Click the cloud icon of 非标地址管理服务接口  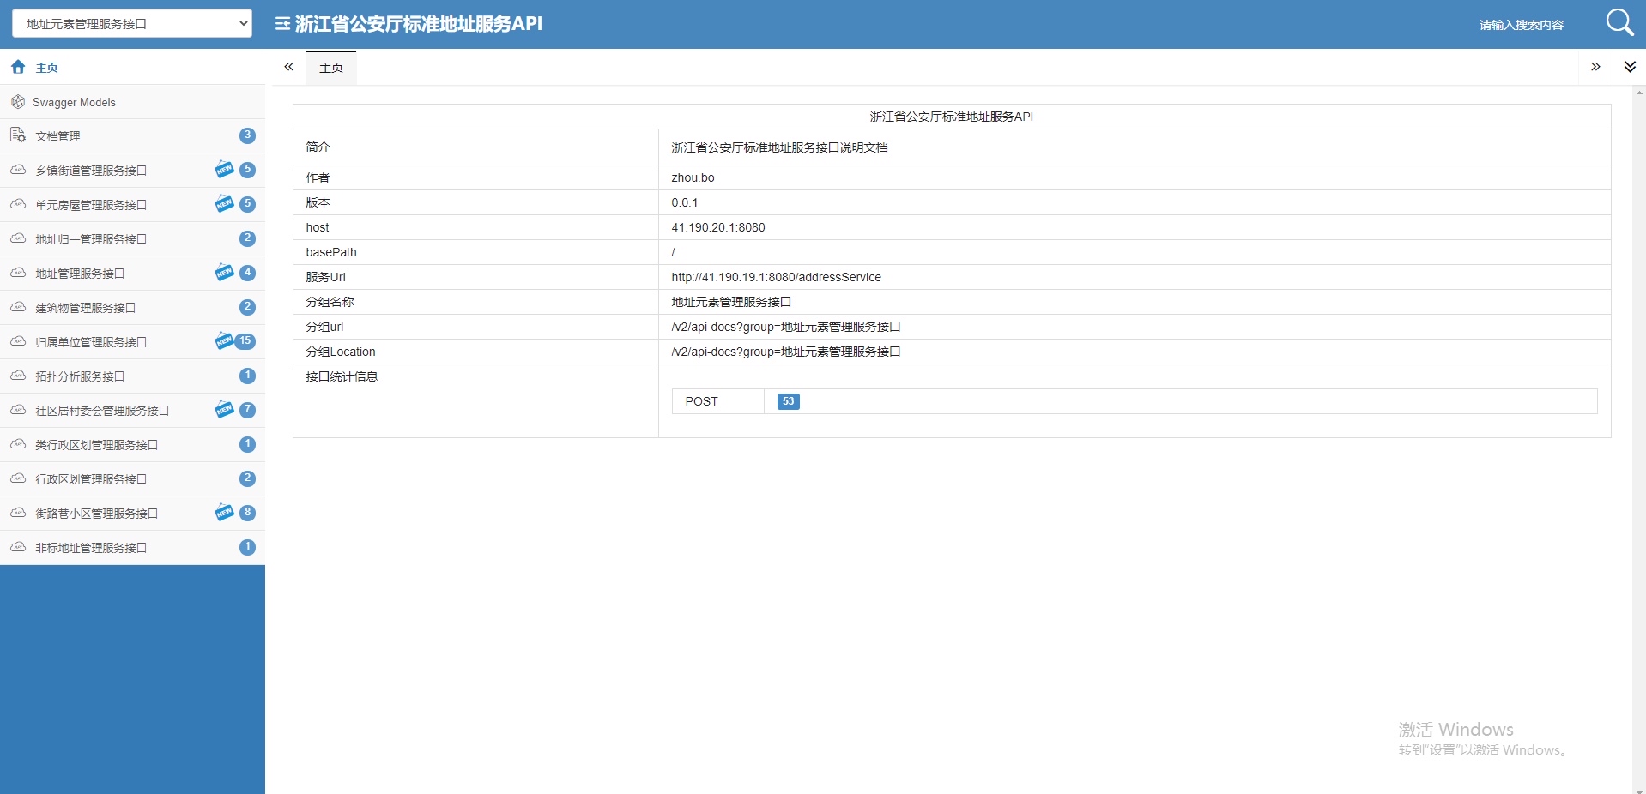click(18, 547)
